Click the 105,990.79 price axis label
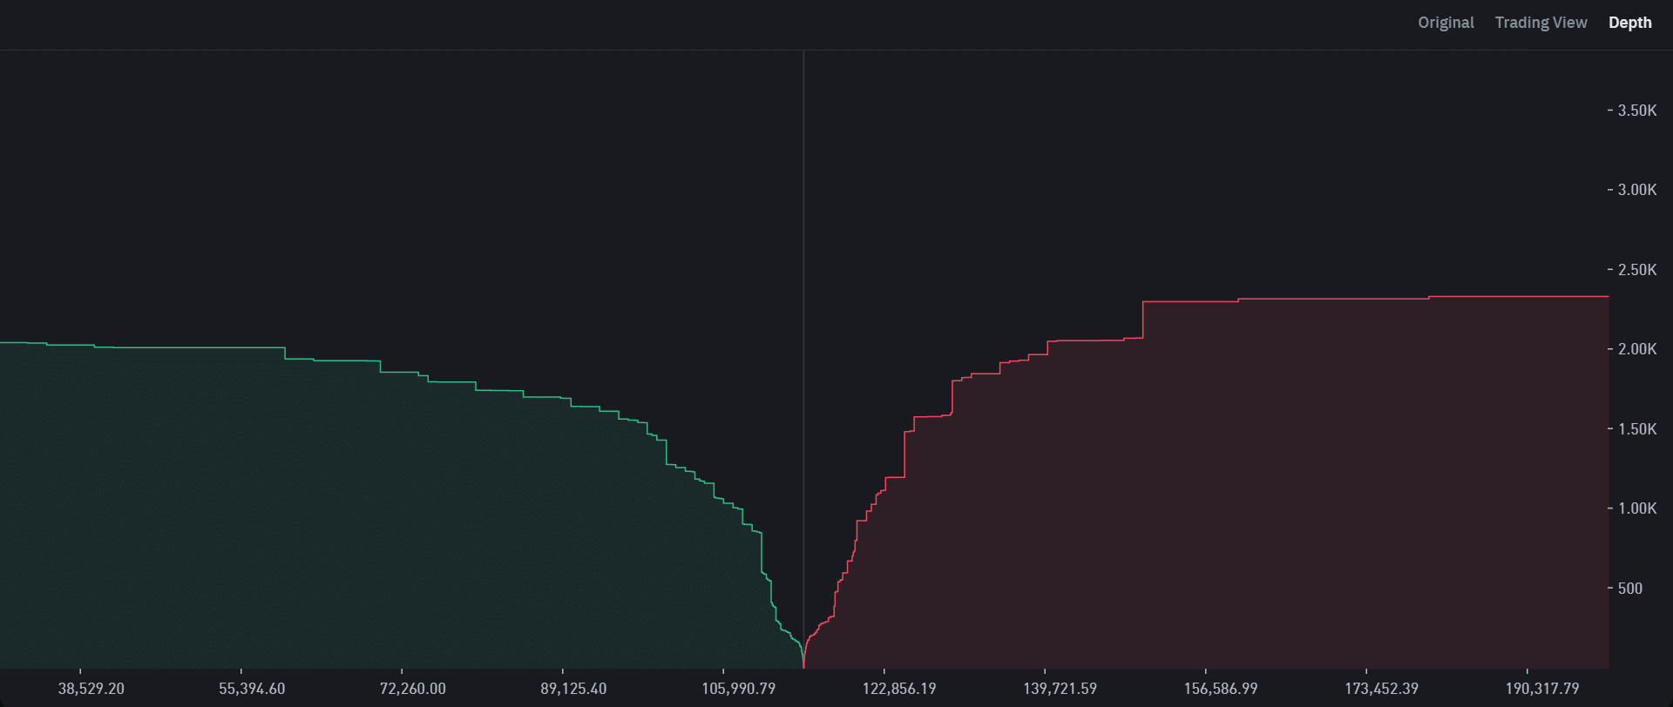 (x=738, y=689)
